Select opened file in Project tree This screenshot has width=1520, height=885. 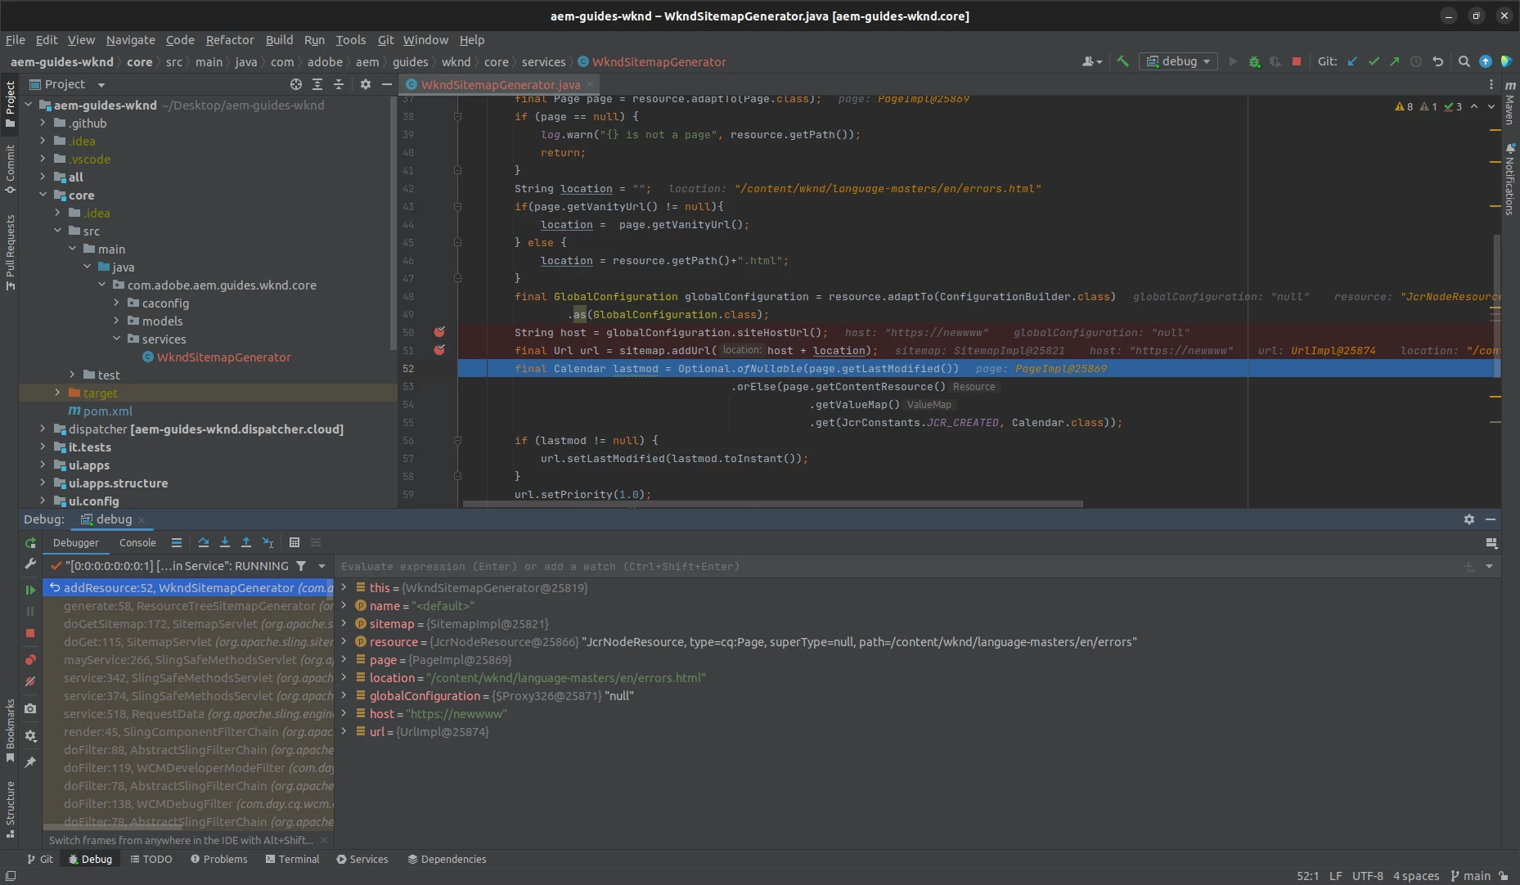(x=296, y=84)
